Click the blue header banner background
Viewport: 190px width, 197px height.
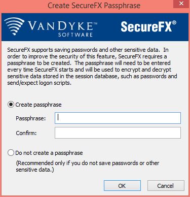[x=108, y=27]
